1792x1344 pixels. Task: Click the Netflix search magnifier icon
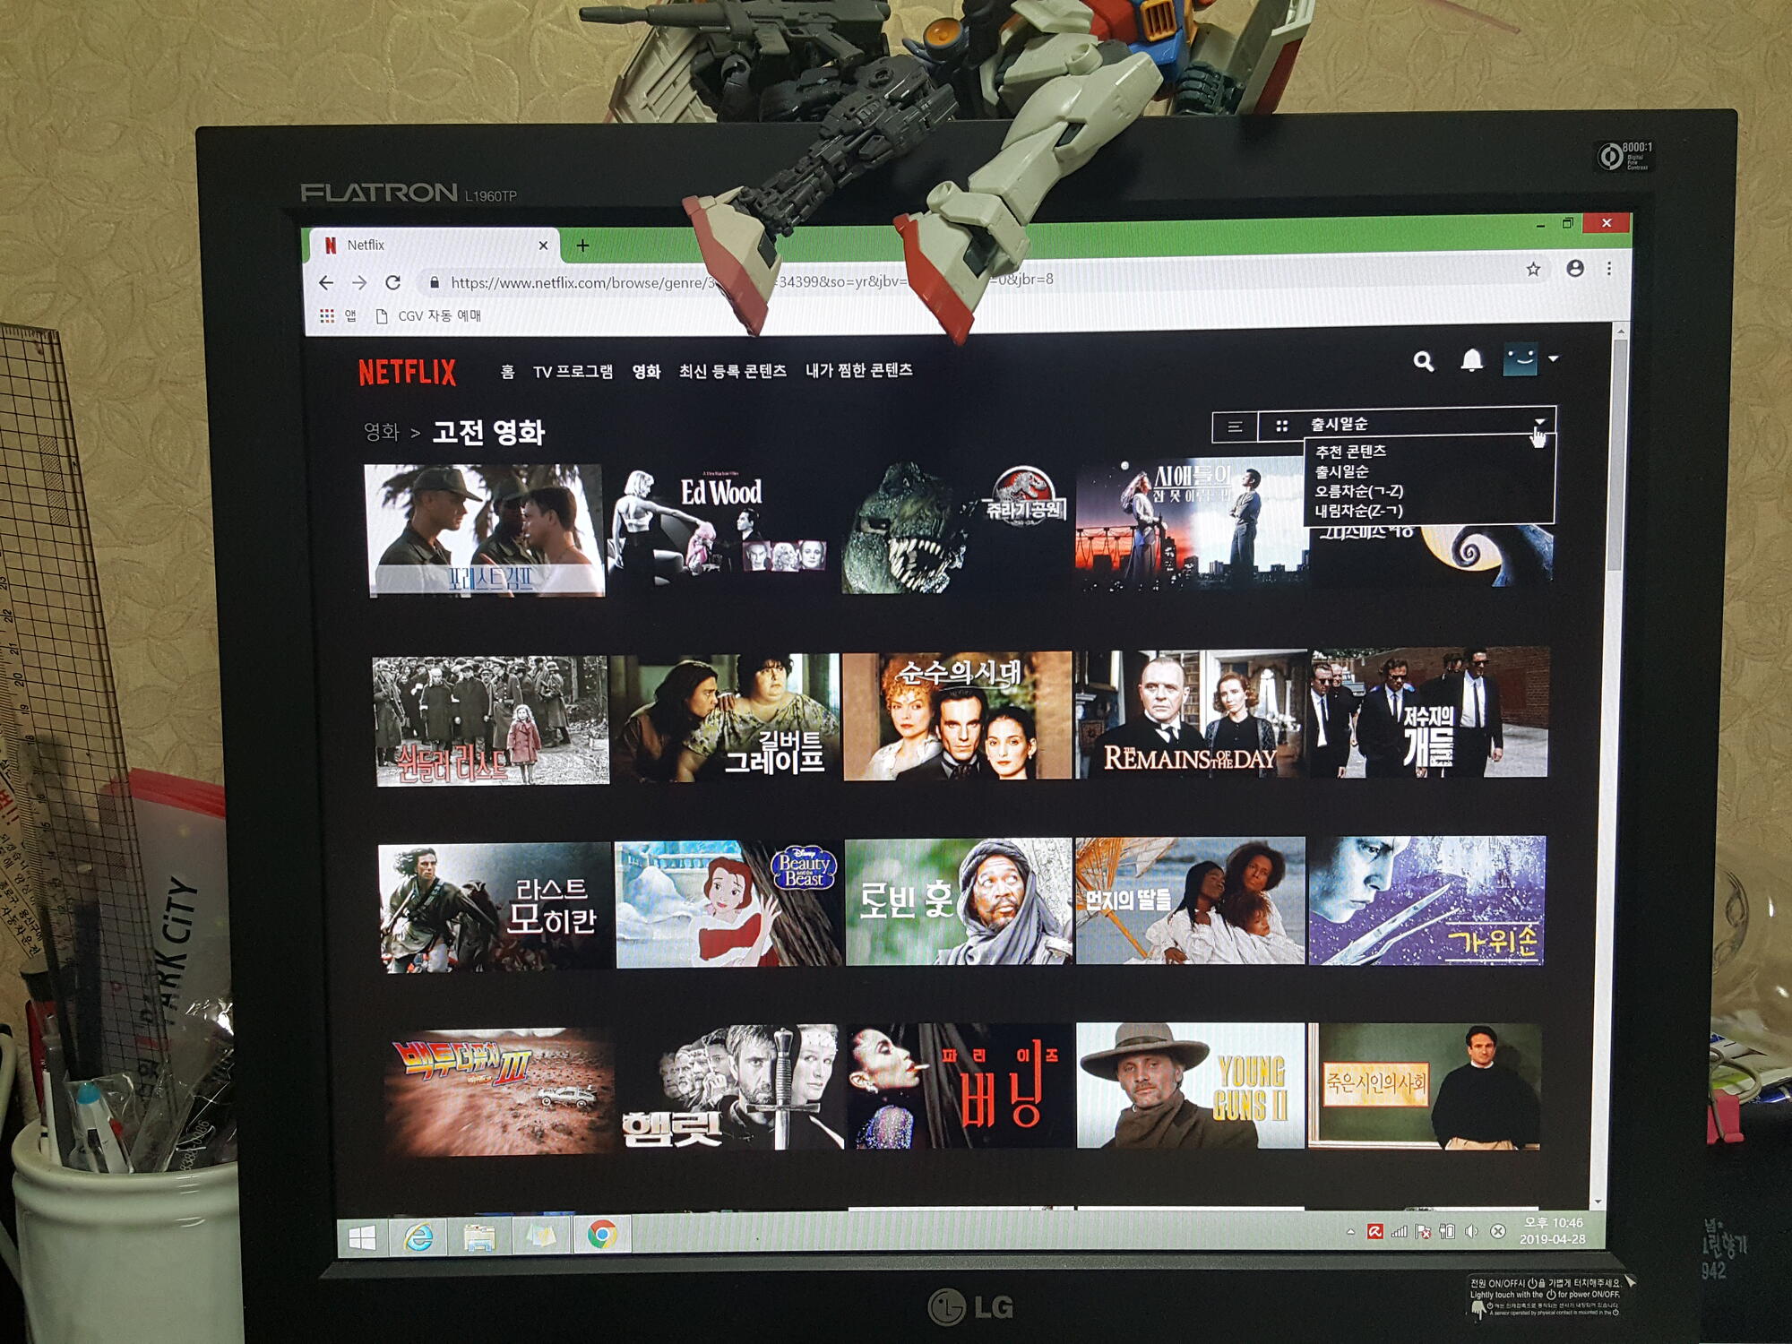click(1423, 361)
